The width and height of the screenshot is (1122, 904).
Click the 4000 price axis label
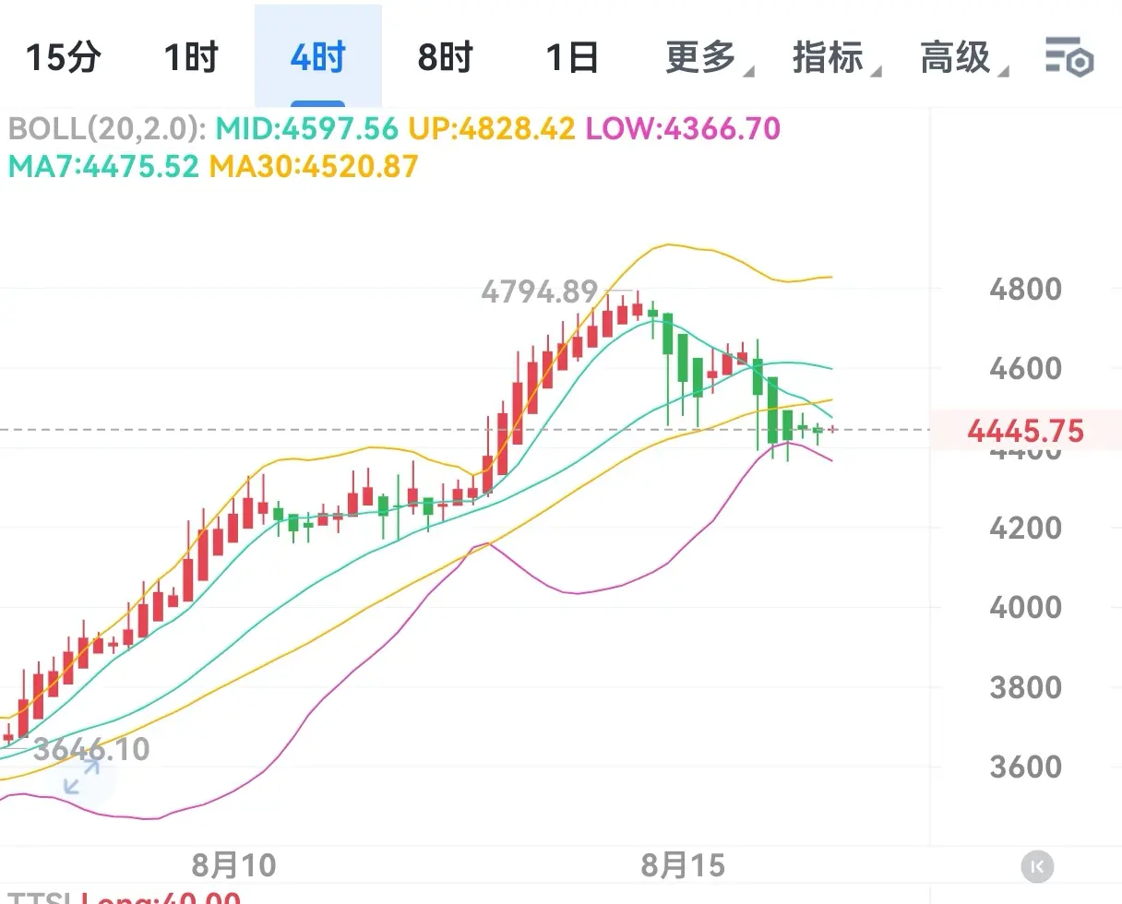[1025, 607]
